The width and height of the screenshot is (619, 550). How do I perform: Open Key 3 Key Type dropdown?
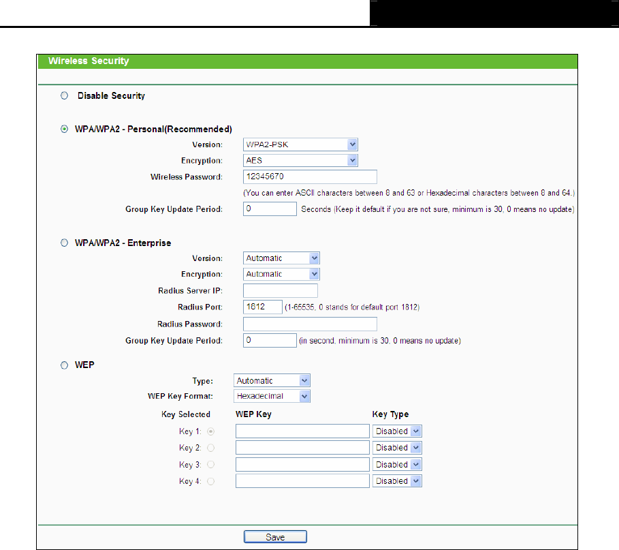(397, 464)
